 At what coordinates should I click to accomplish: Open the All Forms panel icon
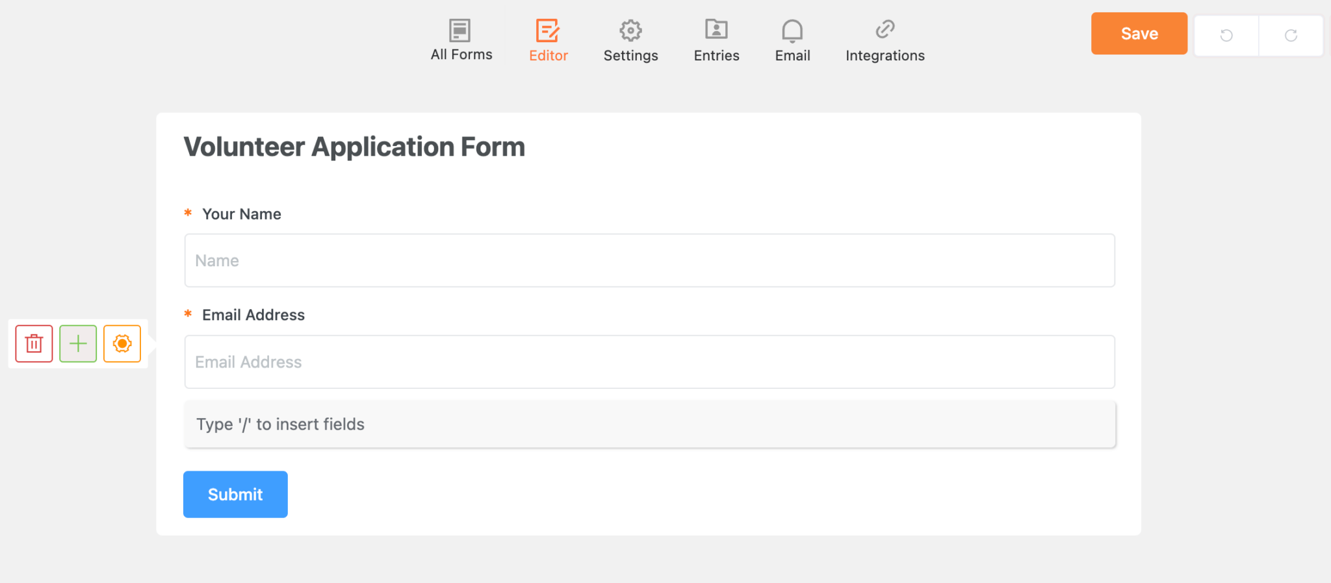coord(461,30)
